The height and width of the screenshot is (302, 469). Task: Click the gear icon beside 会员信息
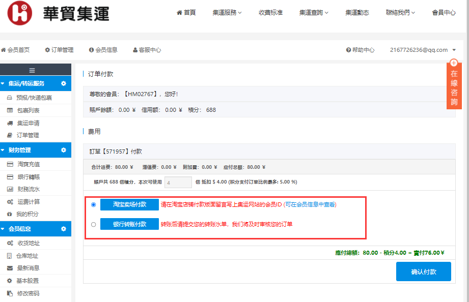(64, 229)
